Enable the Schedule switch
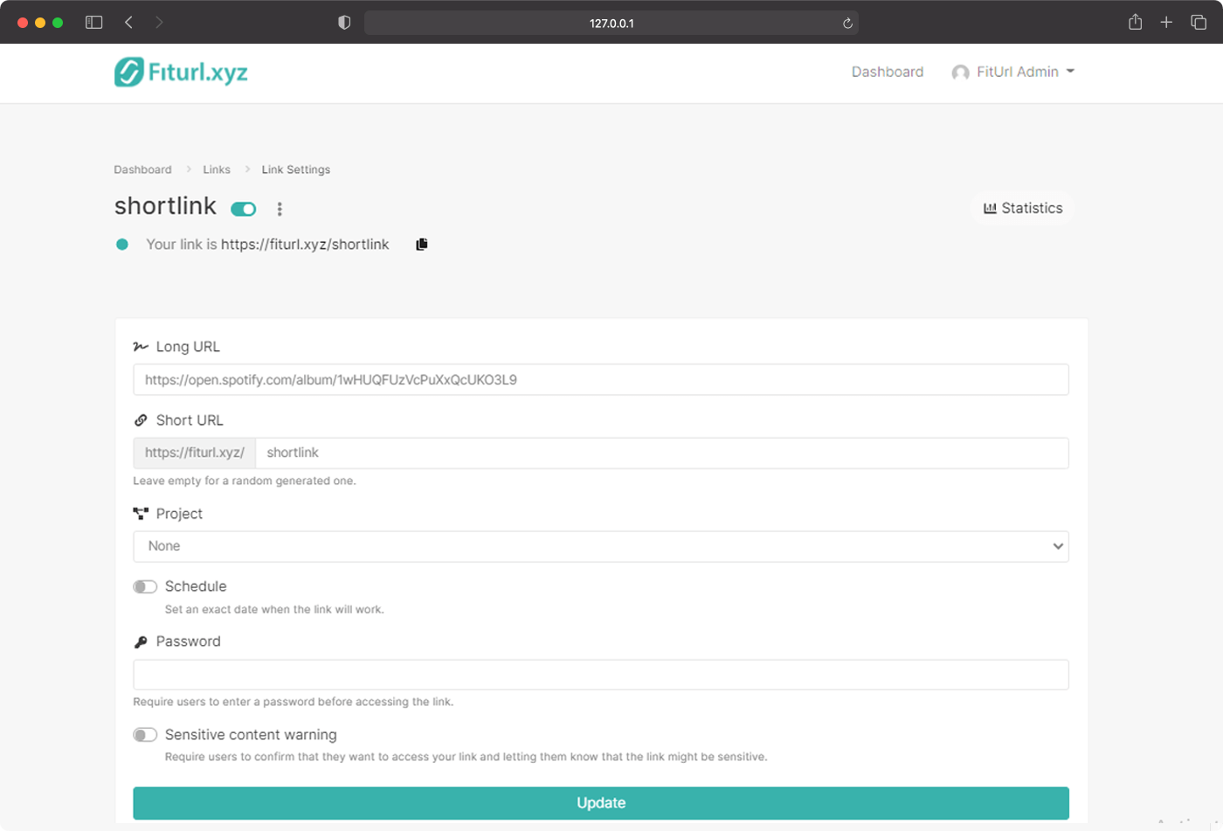The image size is (1223, 831). [x=145, y=586]
